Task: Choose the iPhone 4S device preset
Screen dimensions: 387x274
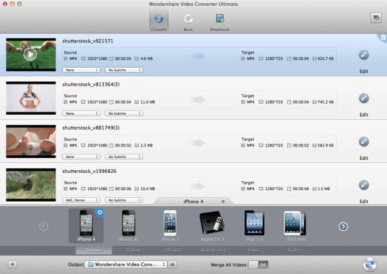Action: [x=128, y=226]
